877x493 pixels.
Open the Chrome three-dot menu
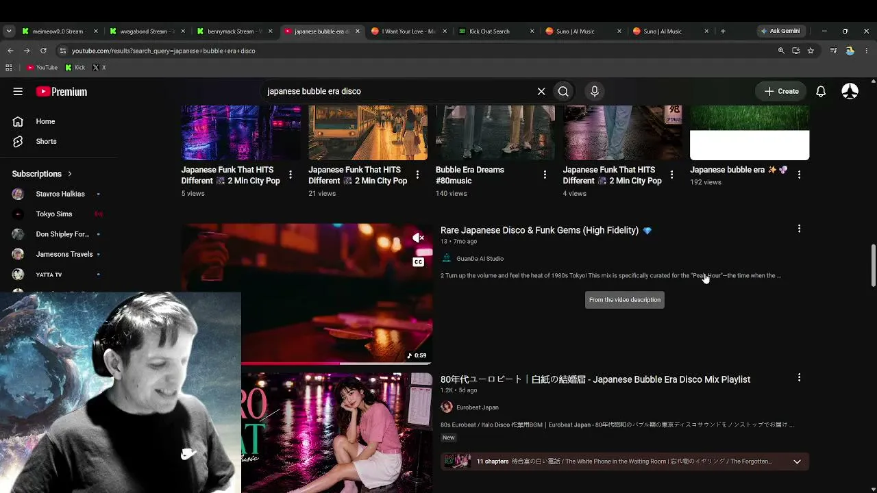tap(867, 51)
